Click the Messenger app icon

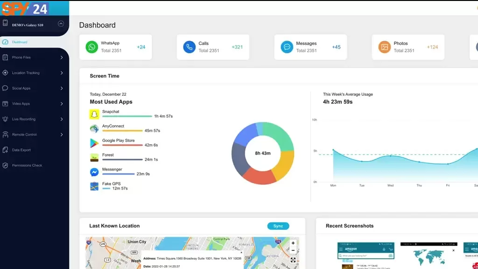[x=94, y=172]
